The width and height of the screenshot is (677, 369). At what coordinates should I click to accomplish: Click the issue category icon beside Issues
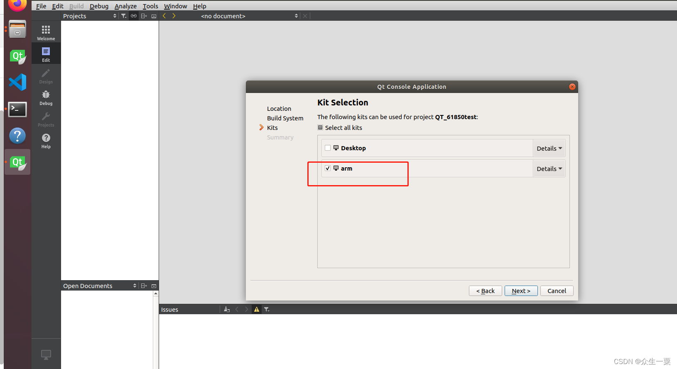point(227,309)
